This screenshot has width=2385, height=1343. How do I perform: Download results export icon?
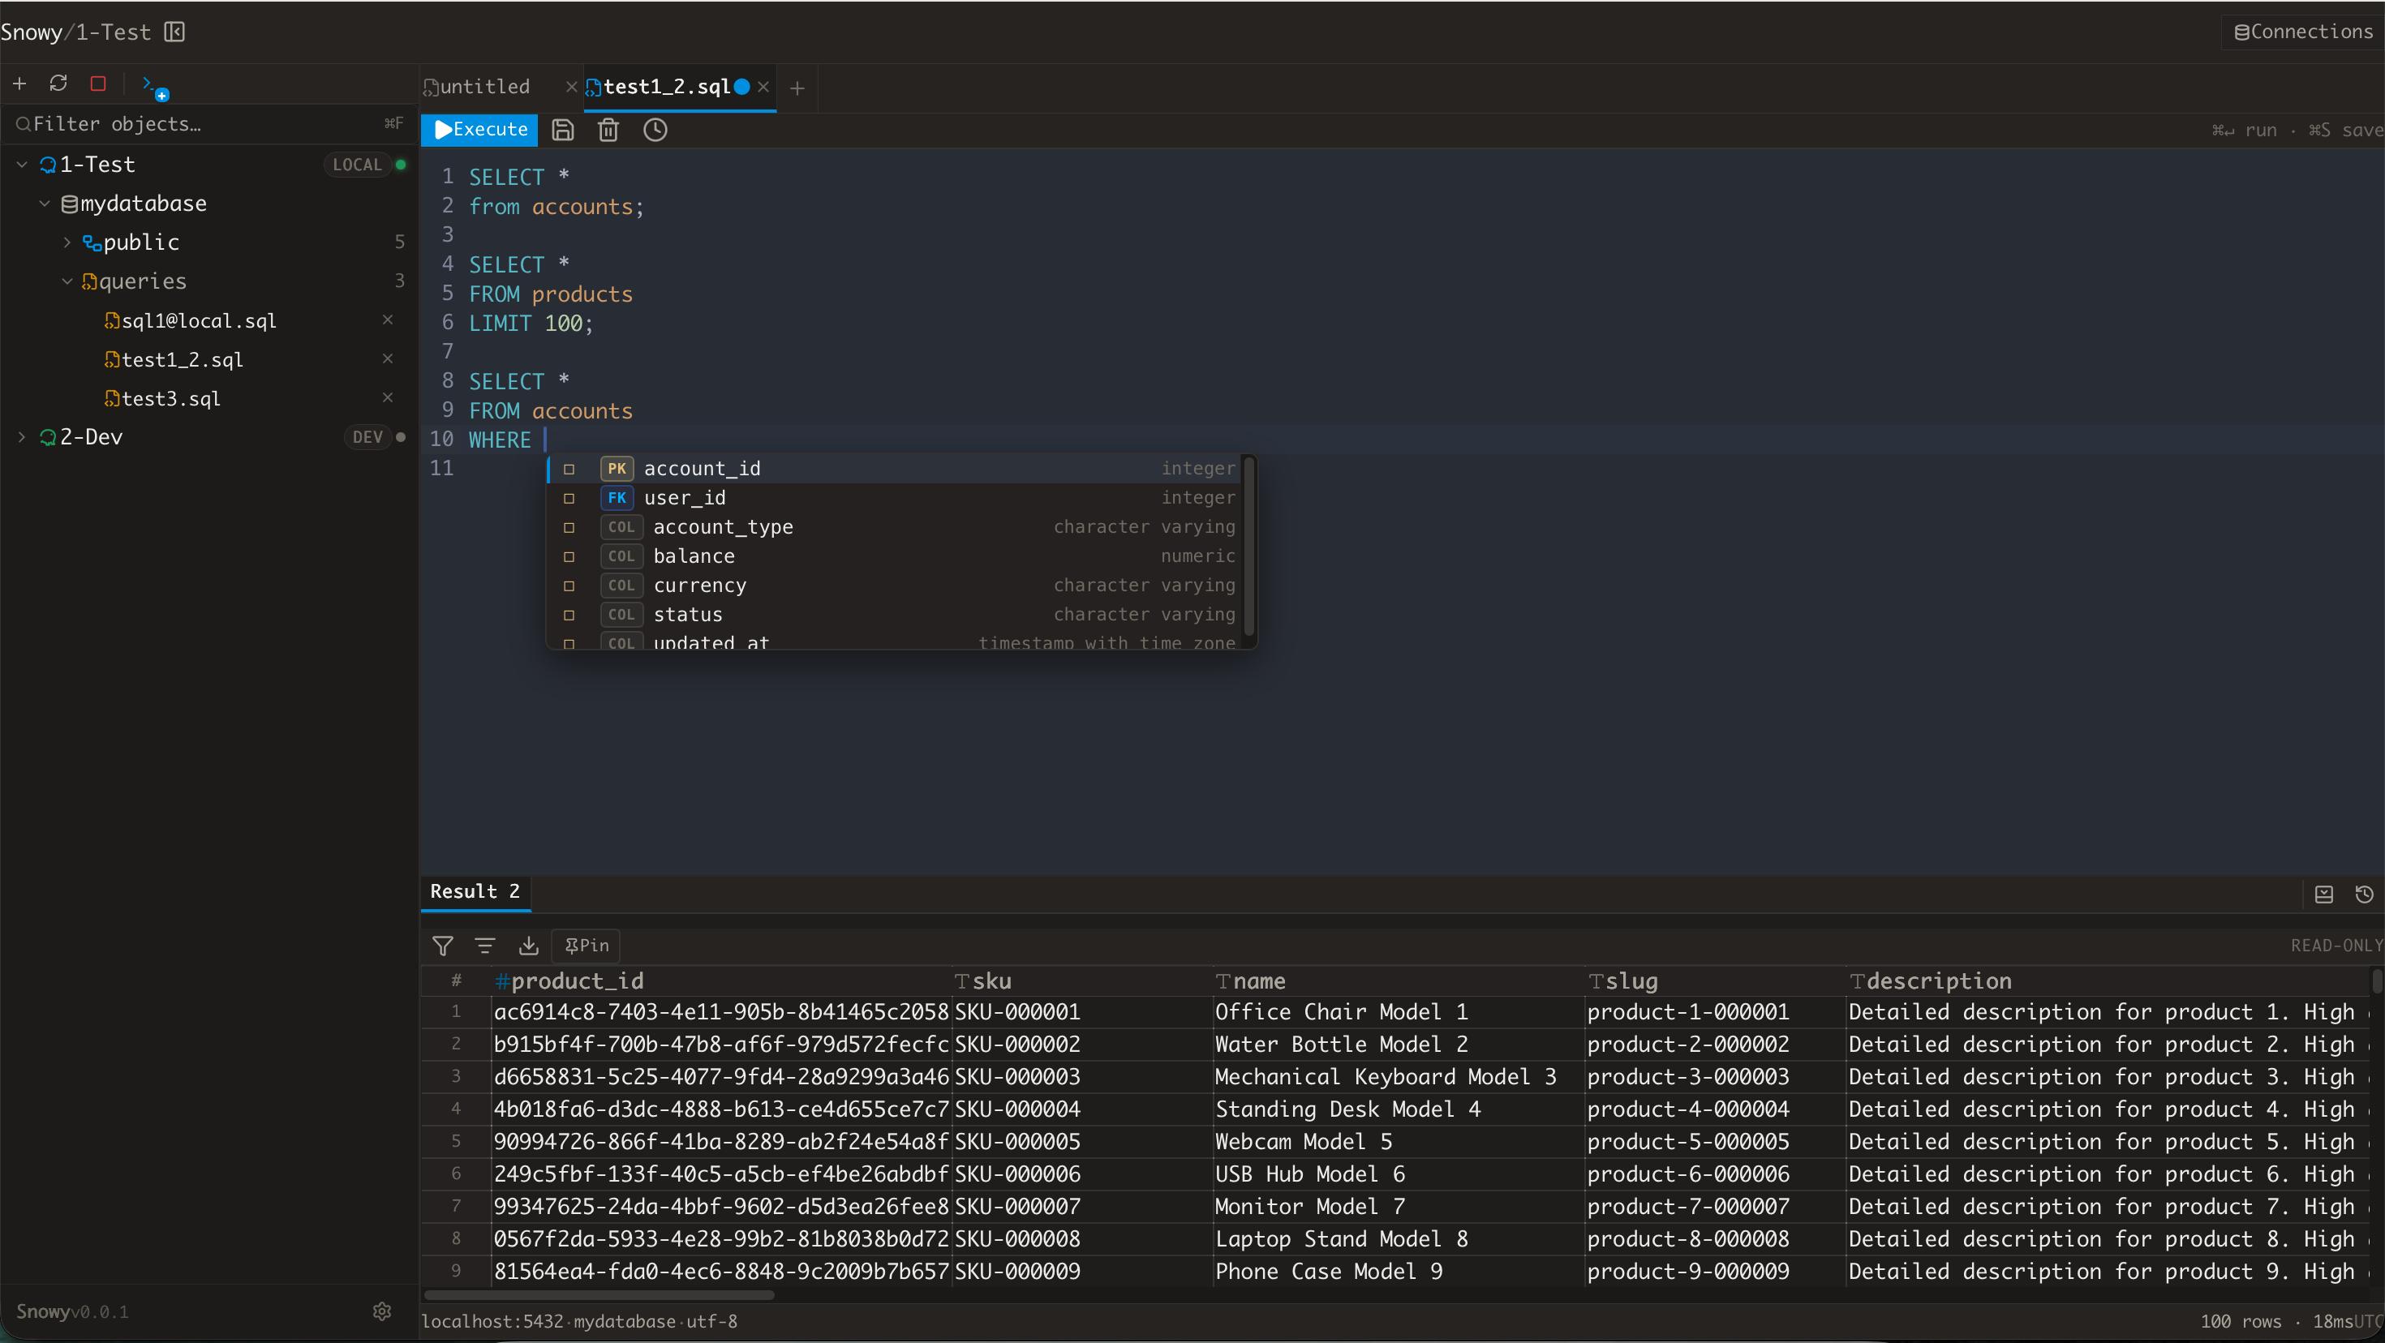(529, 945)
